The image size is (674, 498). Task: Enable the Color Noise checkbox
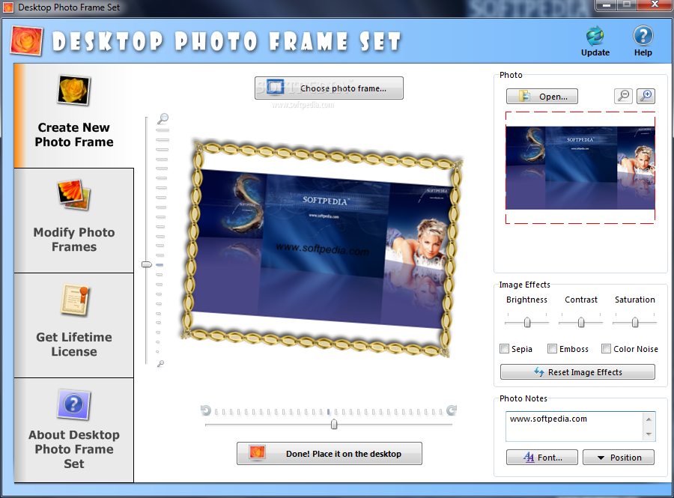pos(606,349)
